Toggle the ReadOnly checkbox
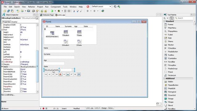 (x=21, y=89)
